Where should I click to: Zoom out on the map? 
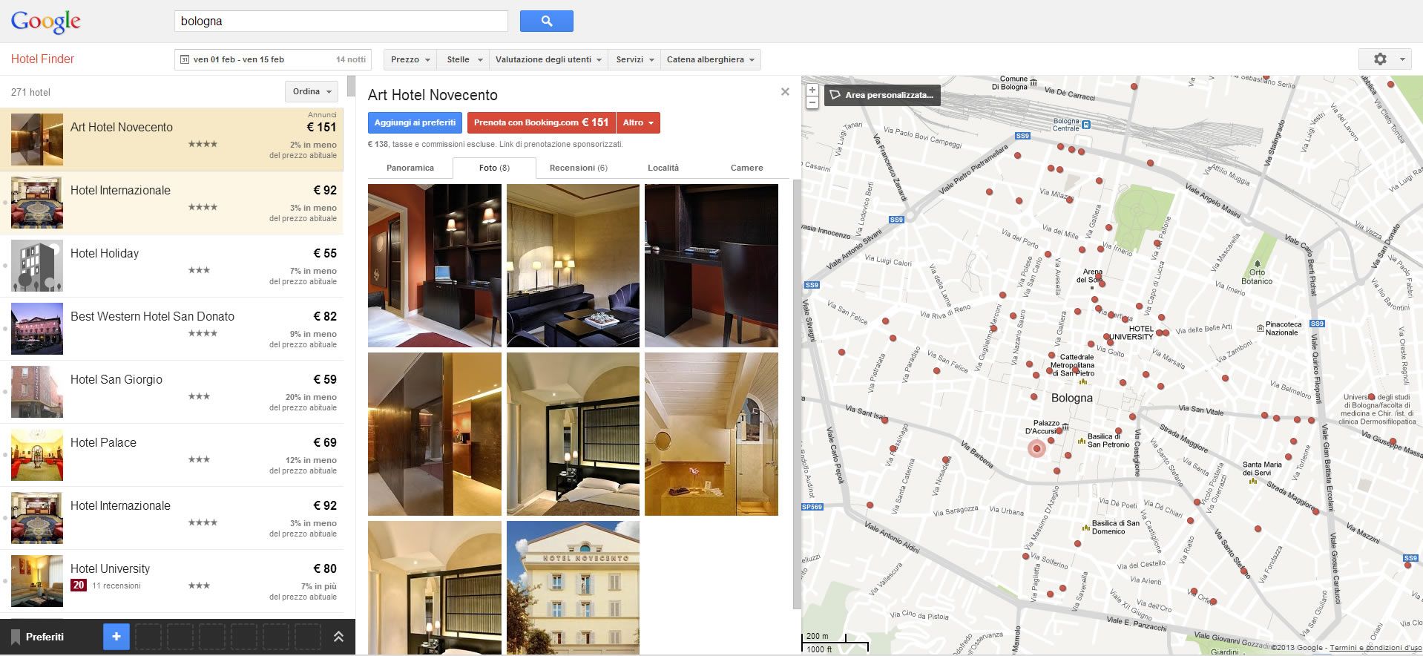pyautogui.click(x=812, y=102)
